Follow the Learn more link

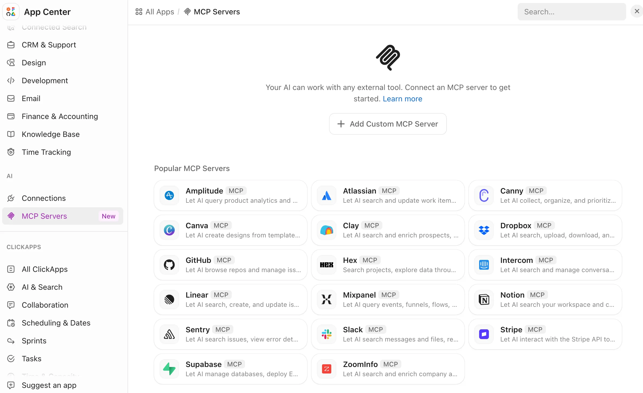coord(402,99)
